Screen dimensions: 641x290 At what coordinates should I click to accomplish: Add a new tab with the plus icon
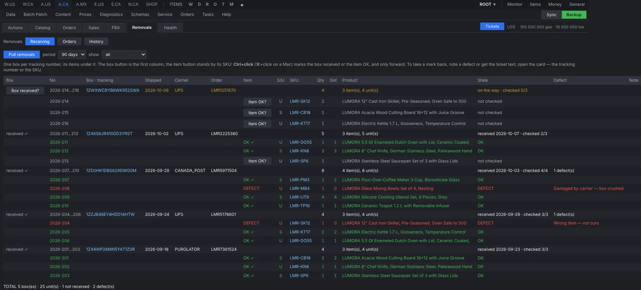[x=242, y=5]
